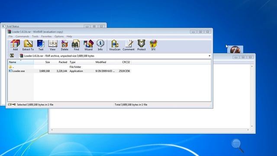Show archive Info

point(100,45)
